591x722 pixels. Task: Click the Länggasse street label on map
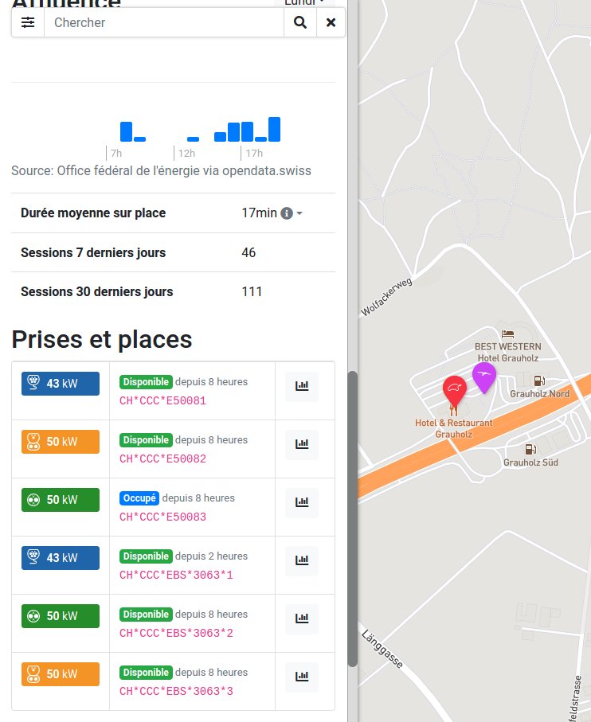pyautogui.click(x=382, y=649)
